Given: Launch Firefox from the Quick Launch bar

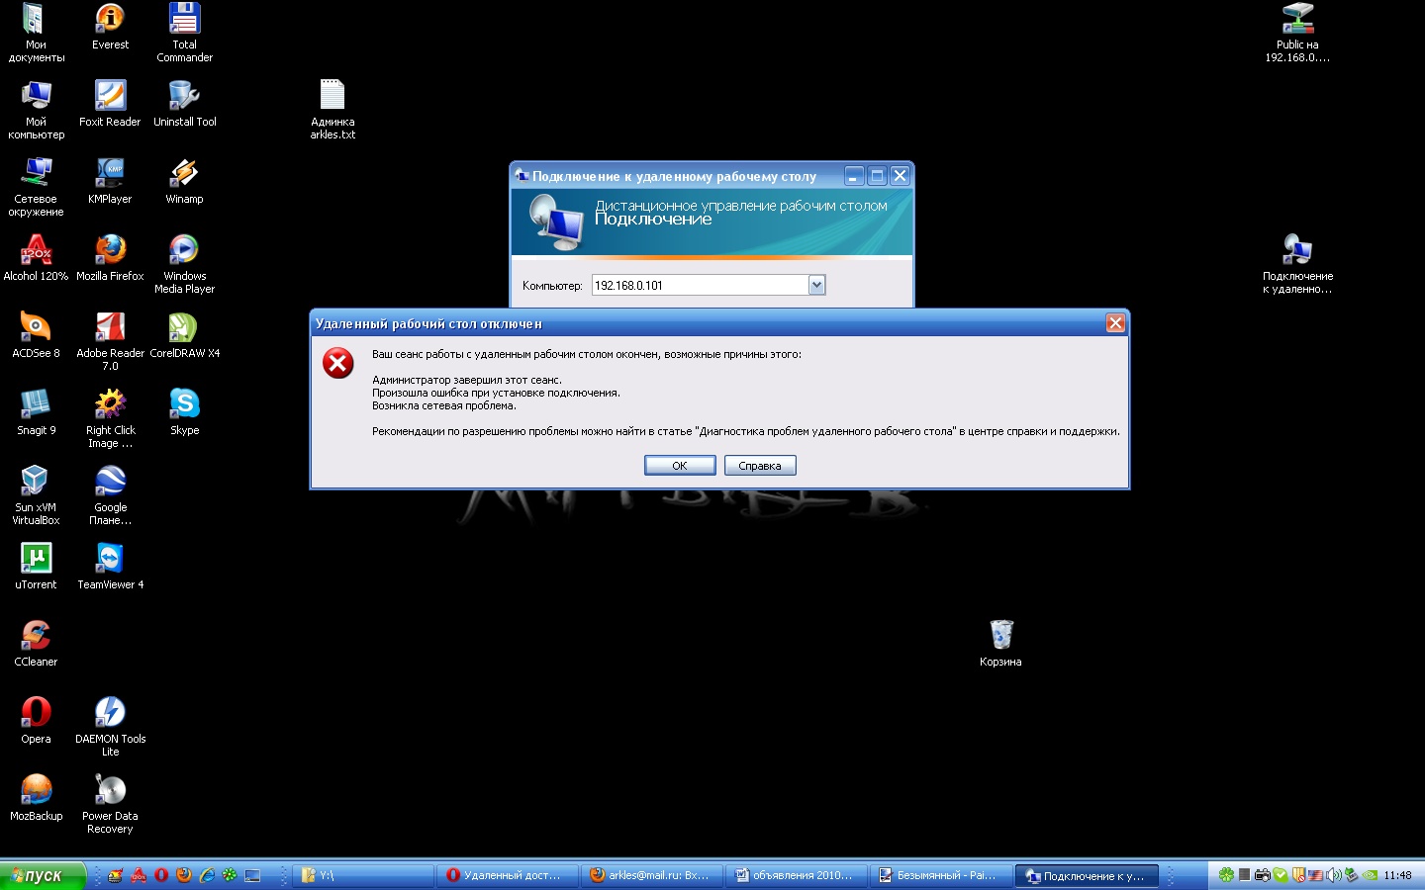Looking at the screenshot, I should [184, 875].
